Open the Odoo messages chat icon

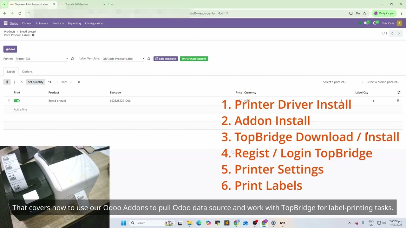(x=366, y=23)
